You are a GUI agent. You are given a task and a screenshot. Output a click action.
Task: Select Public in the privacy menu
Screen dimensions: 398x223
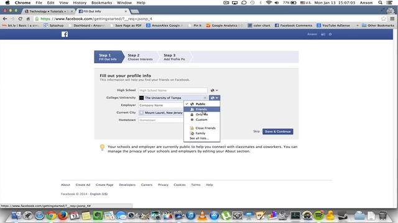(x=201, y=104)
